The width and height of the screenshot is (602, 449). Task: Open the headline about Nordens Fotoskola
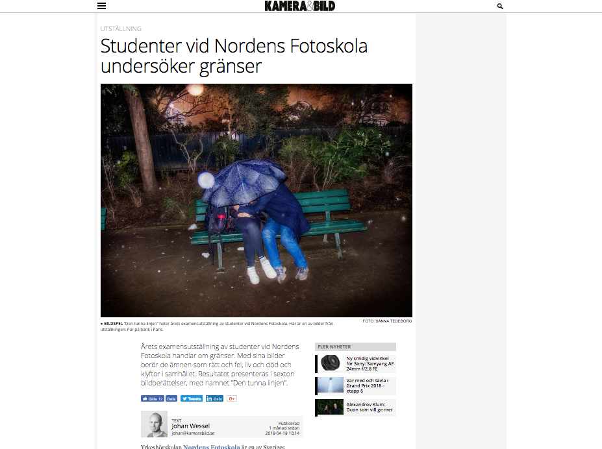(234, 56)
